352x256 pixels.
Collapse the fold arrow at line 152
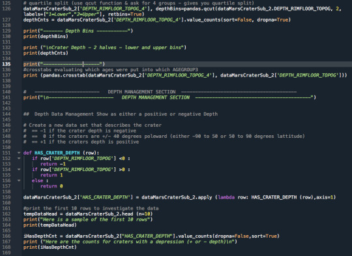pyautogui.click(x=19, y=159)
